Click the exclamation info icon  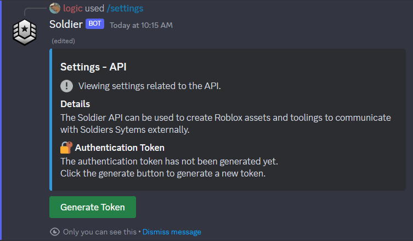click(66, 86)
